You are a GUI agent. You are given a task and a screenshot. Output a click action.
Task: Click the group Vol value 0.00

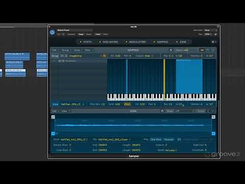click(x=118, y=56)
